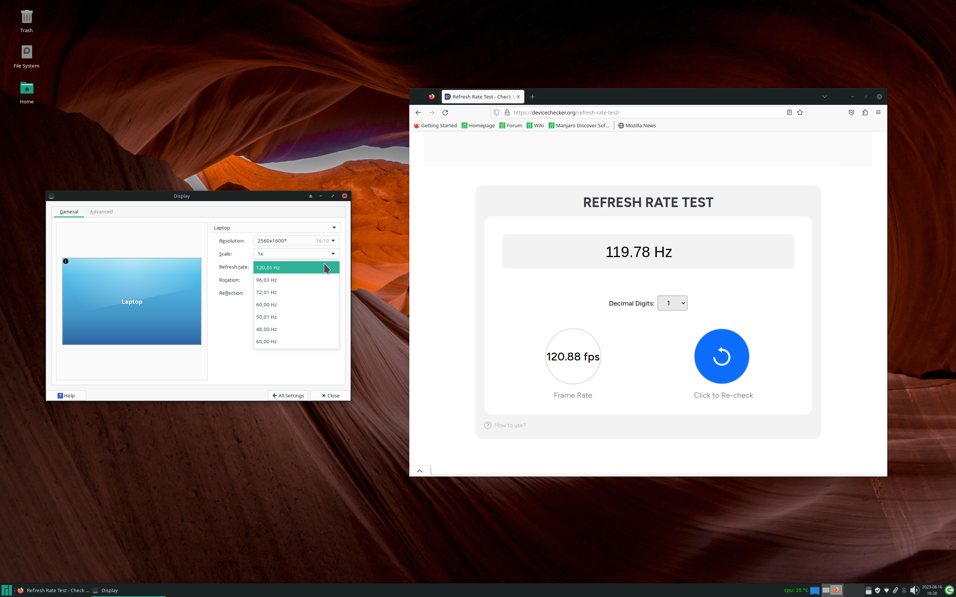Expand the Decimal Digits dropdown
The height and width of the screenshot is (597, 956).
coord(672,303)
